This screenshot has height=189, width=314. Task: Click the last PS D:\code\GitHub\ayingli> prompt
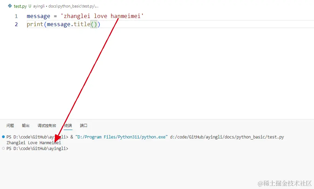point(37,149)
